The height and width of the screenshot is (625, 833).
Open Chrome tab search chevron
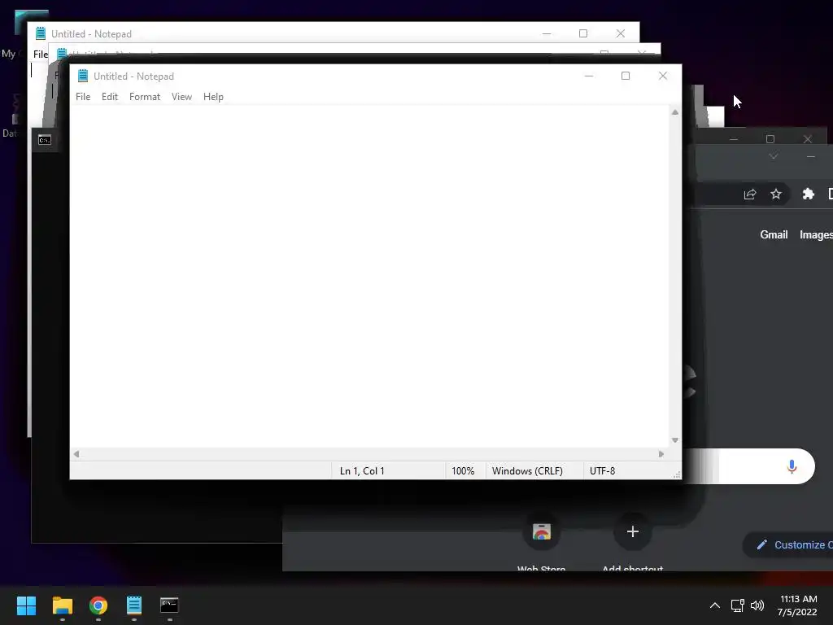tap(774, 156)
